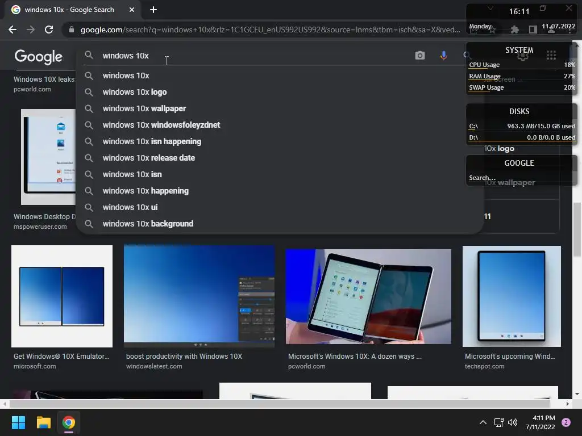582x436 pixels.
Task: Click scroll down arrow of vertical scrollbar
Action: point(577,394)
